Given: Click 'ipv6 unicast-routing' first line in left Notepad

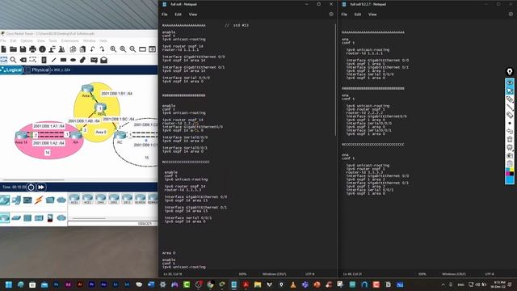Looking at the screenshot, I should pos(184,40).
